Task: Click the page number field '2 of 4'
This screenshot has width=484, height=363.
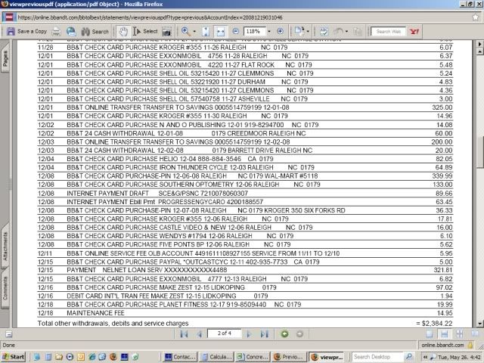Action: tap(225, 334)
